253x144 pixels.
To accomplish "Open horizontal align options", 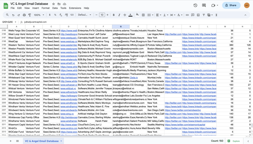I will [x=159, y=15].
